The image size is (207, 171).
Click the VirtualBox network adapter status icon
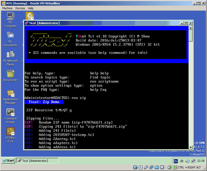pyautogui.click(x=151, y=167)
